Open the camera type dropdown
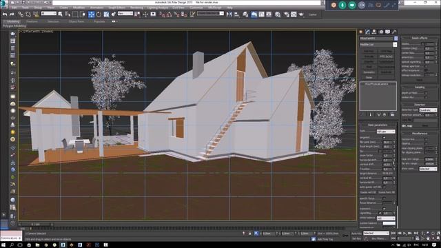Screen dimensions: 441x248 pyautogui.click(x=386, y=132)
